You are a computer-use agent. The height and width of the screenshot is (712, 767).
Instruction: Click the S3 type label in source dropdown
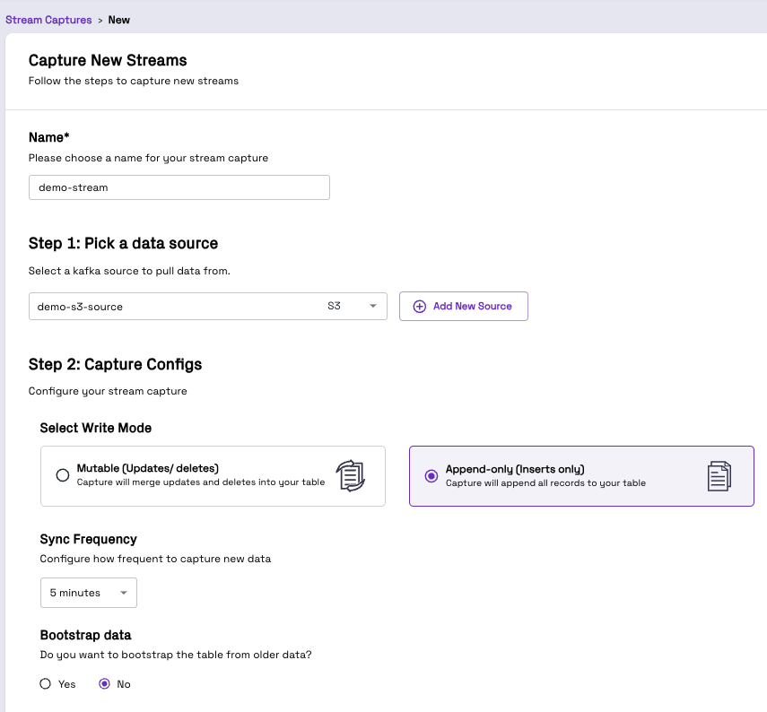coord(334,306)
